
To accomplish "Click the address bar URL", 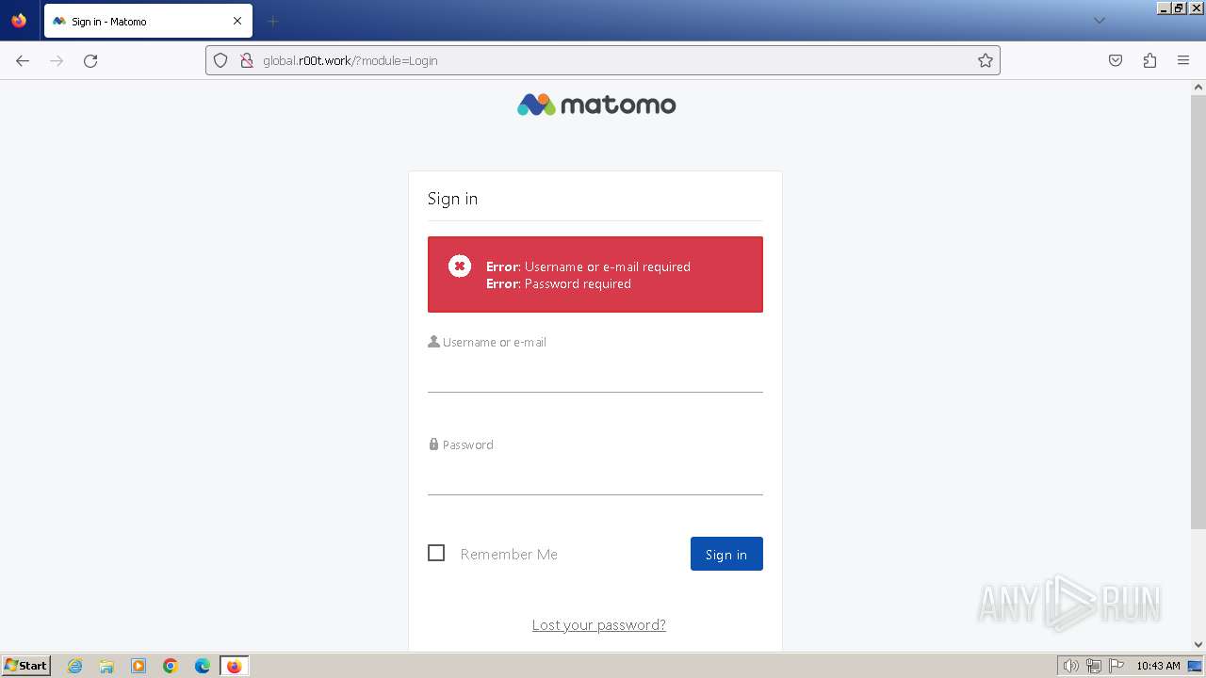I will (x=350, y=60).
